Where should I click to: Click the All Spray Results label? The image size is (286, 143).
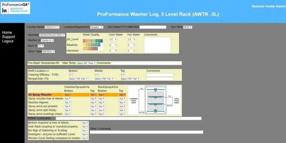click(40, 95)
